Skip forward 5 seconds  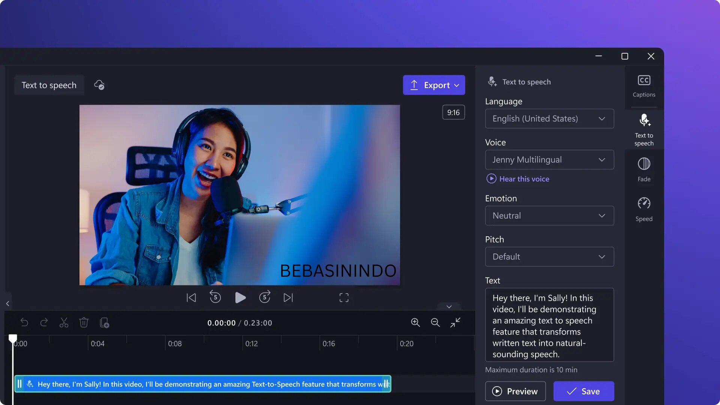265,297
